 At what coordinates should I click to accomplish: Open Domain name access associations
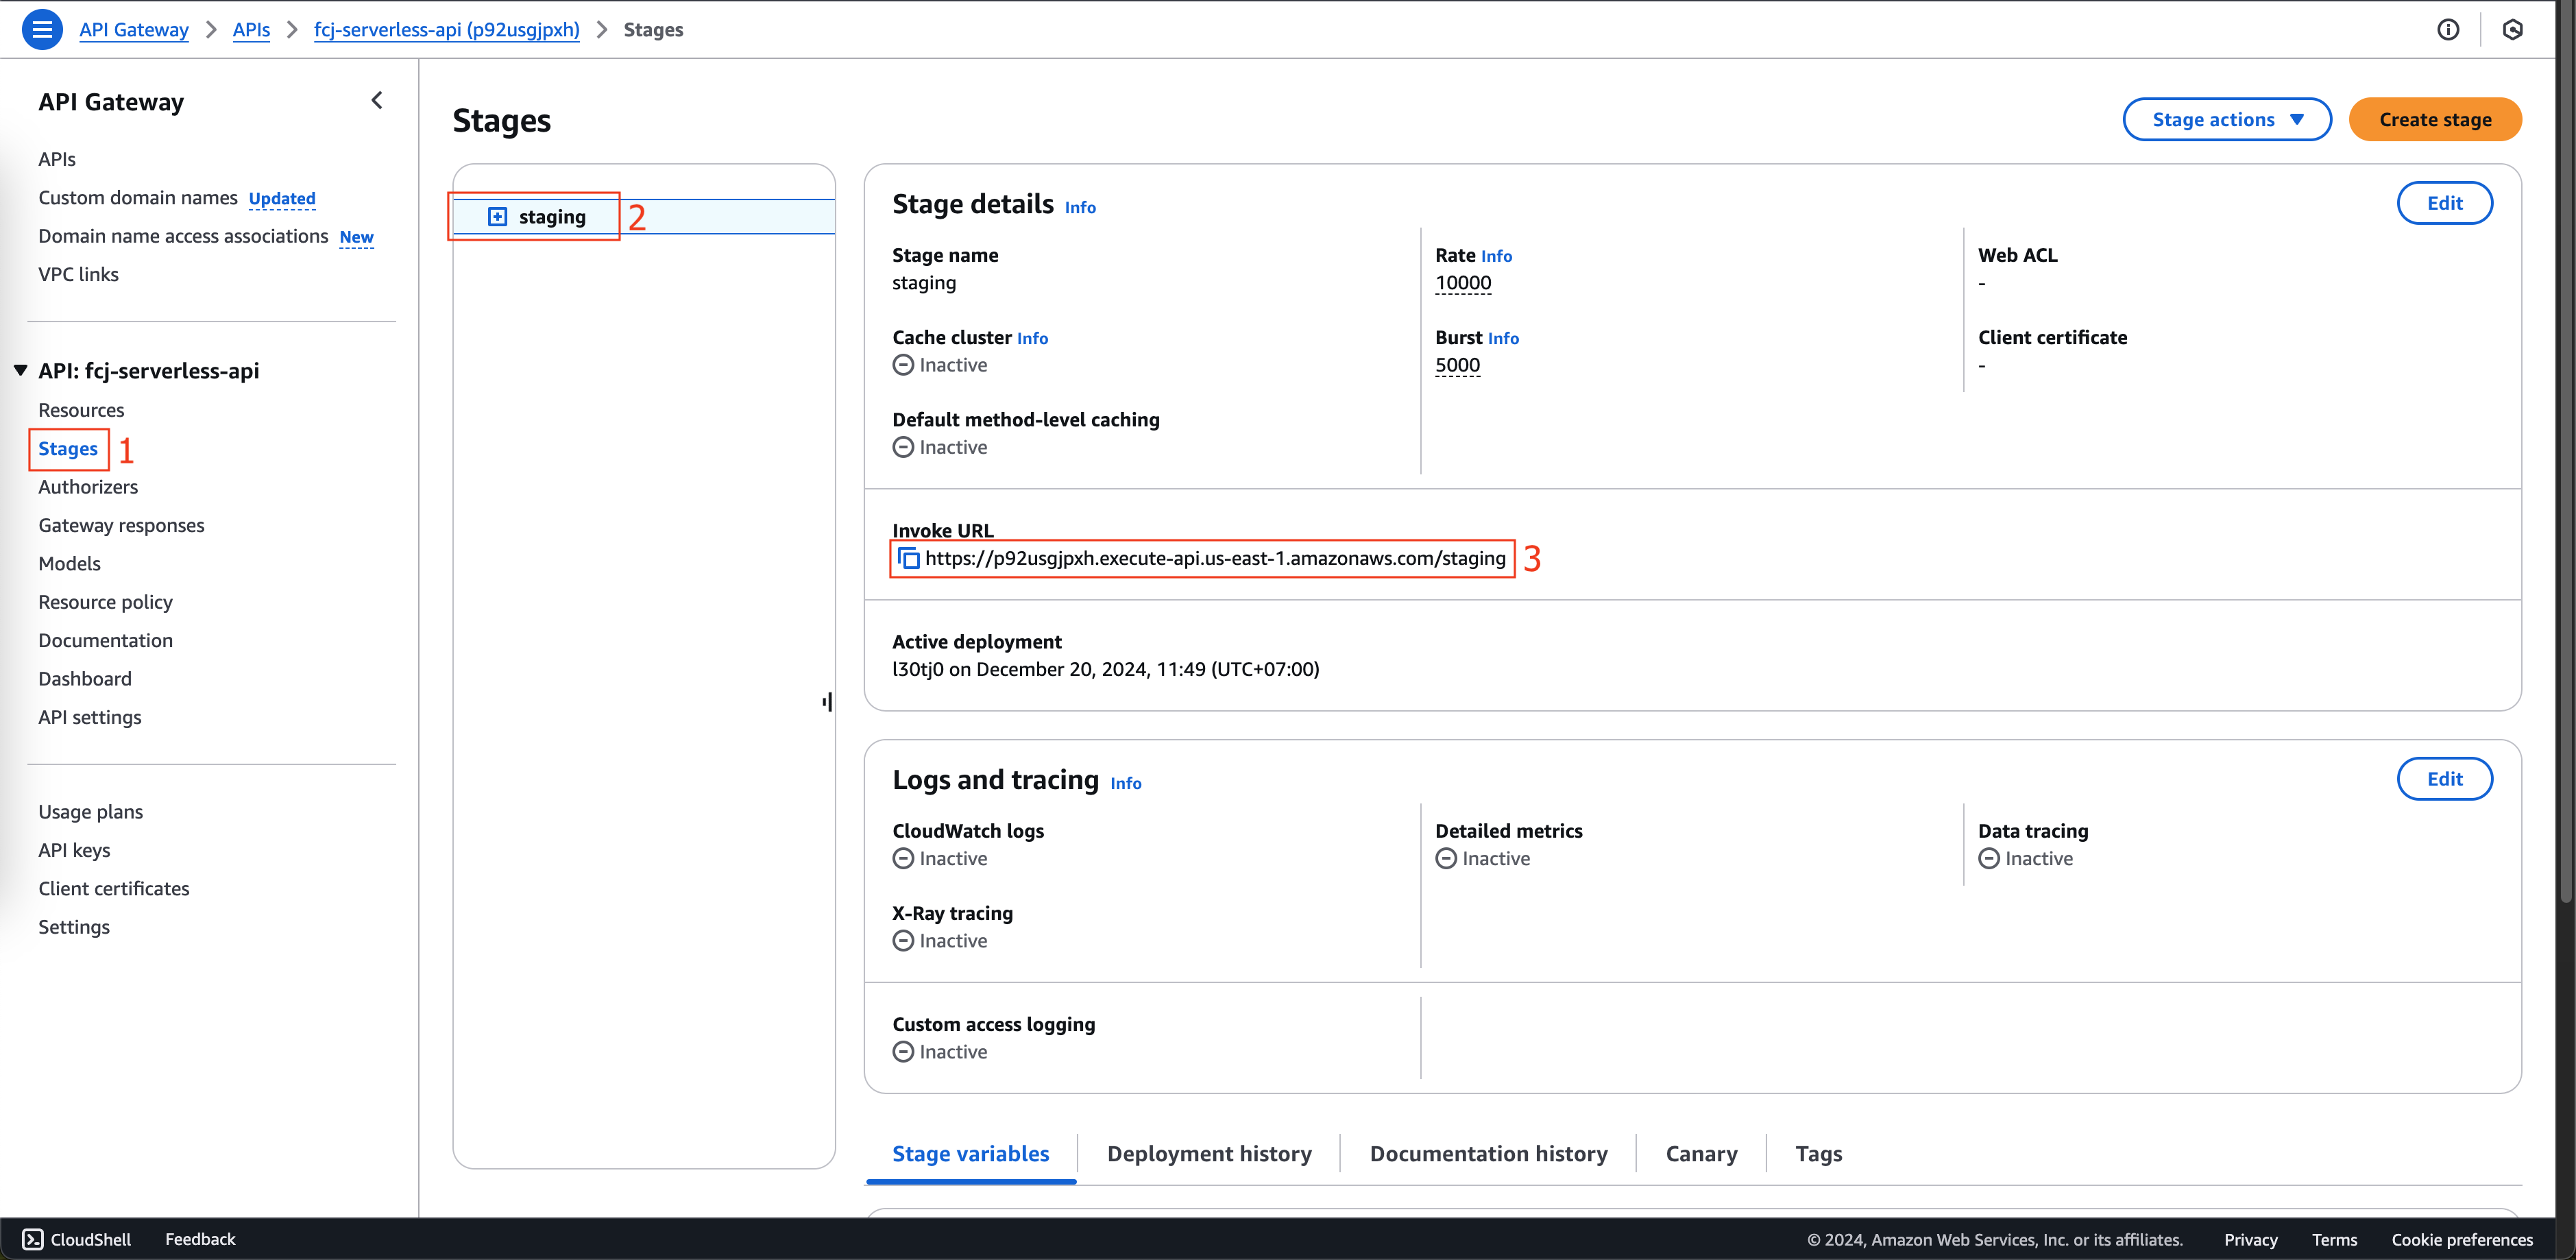[183, 236]
